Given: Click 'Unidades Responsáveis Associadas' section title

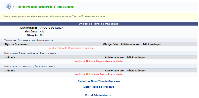Looking at the screenshot, I should 30,53.
